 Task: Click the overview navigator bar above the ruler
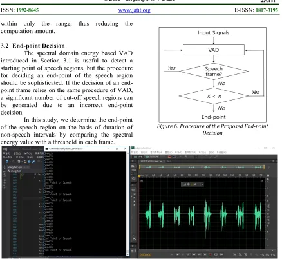click(x=202, y=168)
